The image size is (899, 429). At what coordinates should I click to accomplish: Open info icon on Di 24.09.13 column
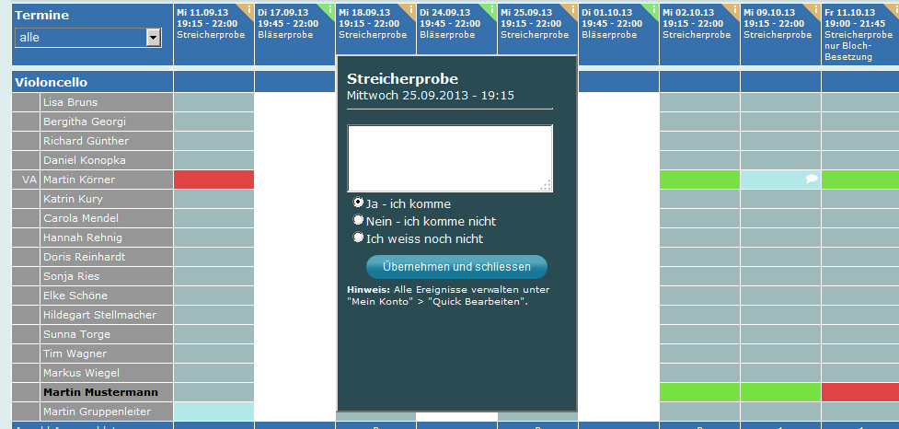point(492,9)
